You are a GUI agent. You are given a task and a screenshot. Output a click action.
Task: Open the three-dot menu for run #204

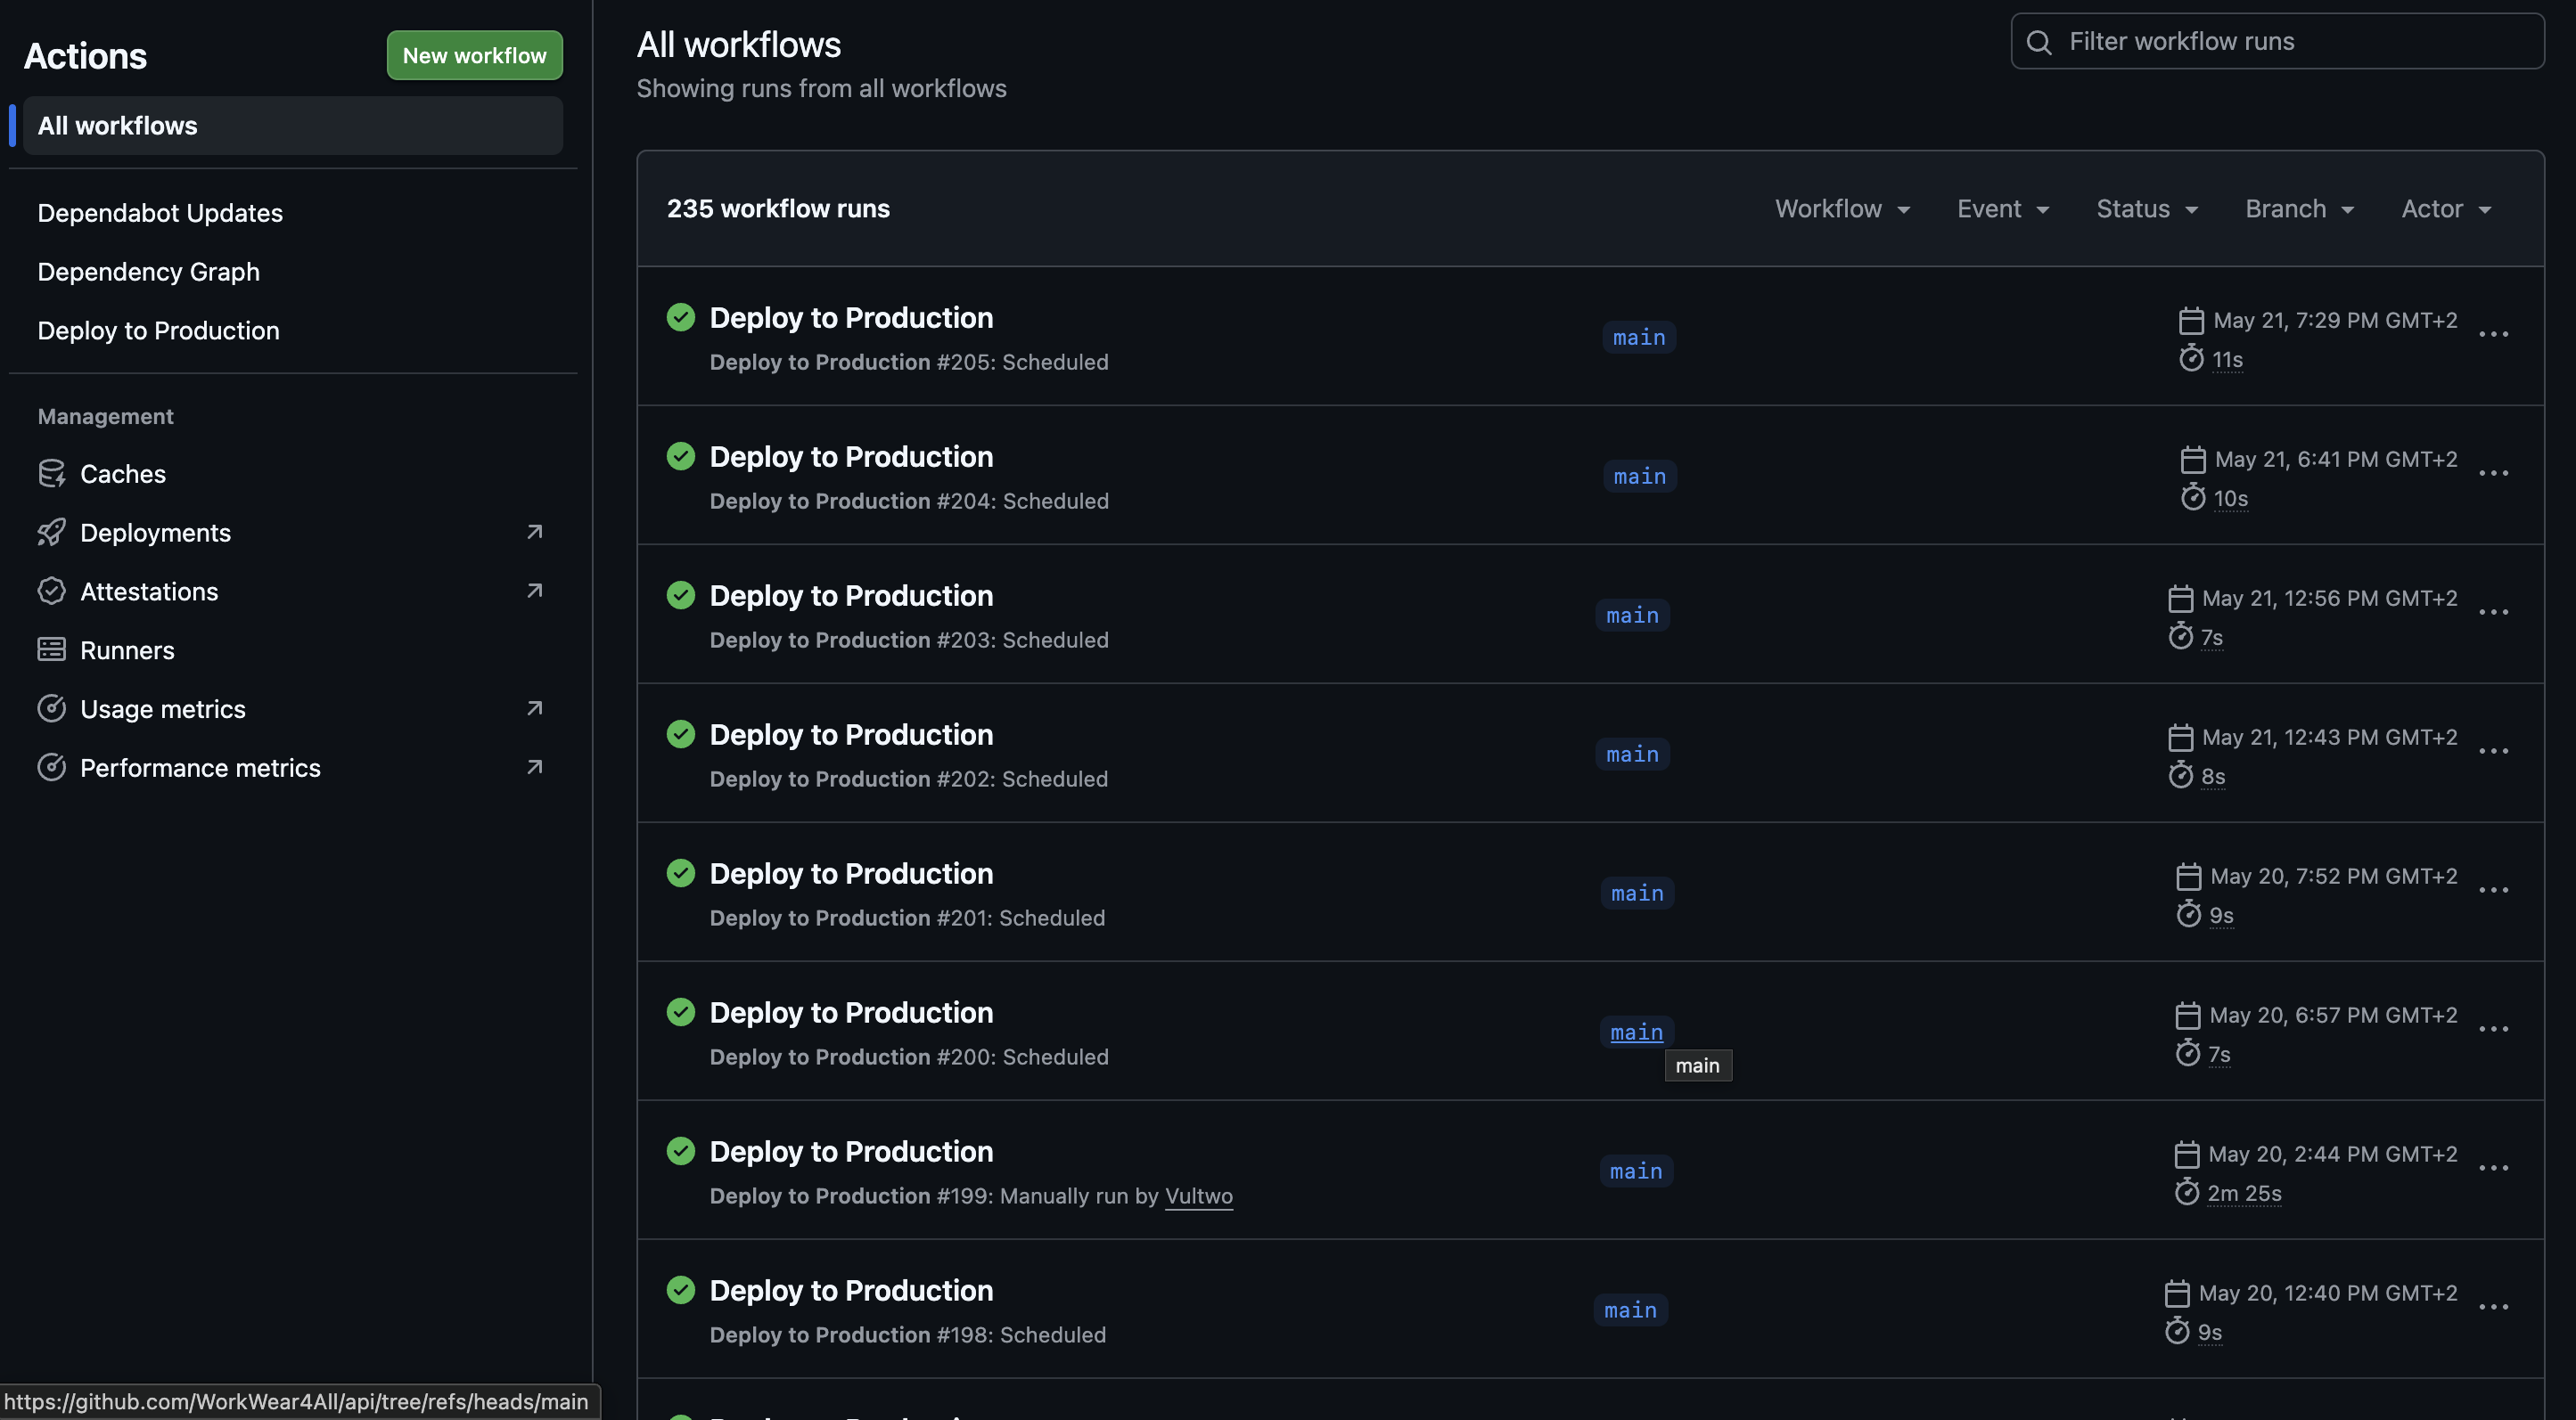click(x=2494, y=474)
